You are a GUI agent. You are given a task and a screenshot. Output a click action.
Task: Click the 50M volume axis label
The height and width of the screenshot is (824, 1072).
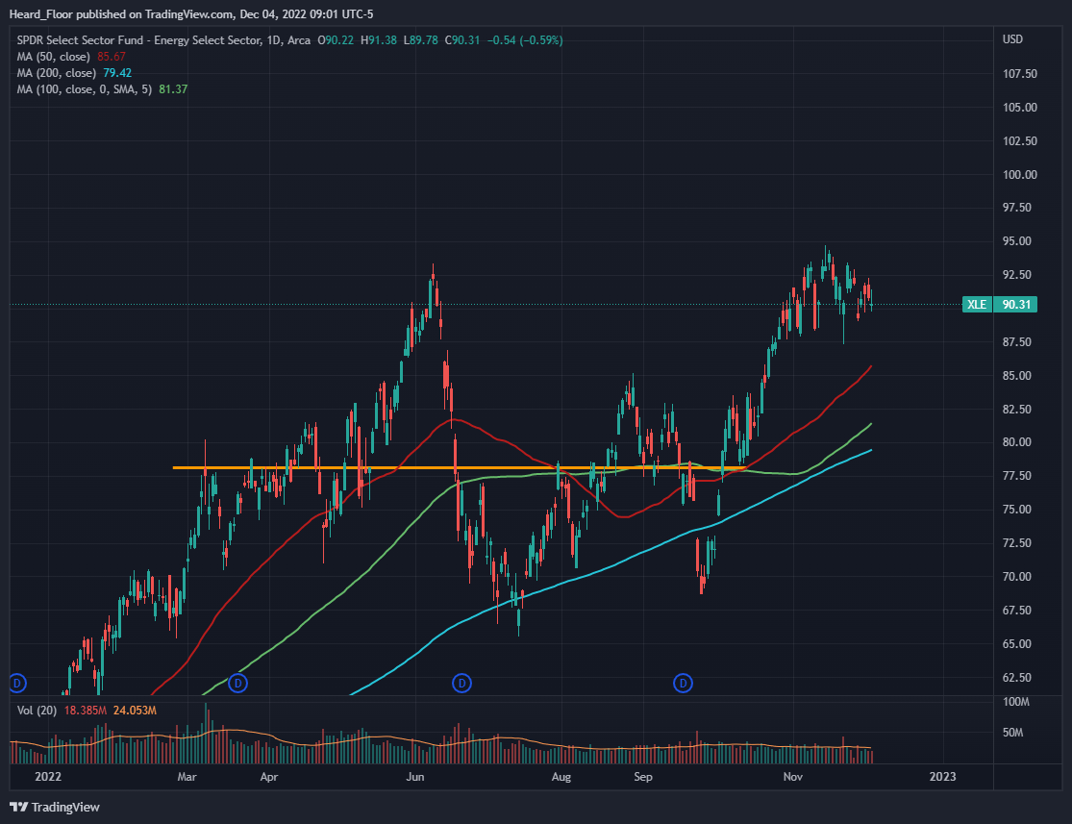click(x=1012, y=733)
